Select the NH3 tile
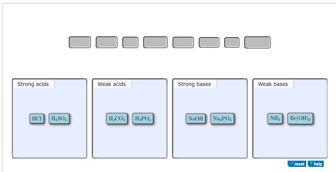The image size is (336, 172). point(275,118)
